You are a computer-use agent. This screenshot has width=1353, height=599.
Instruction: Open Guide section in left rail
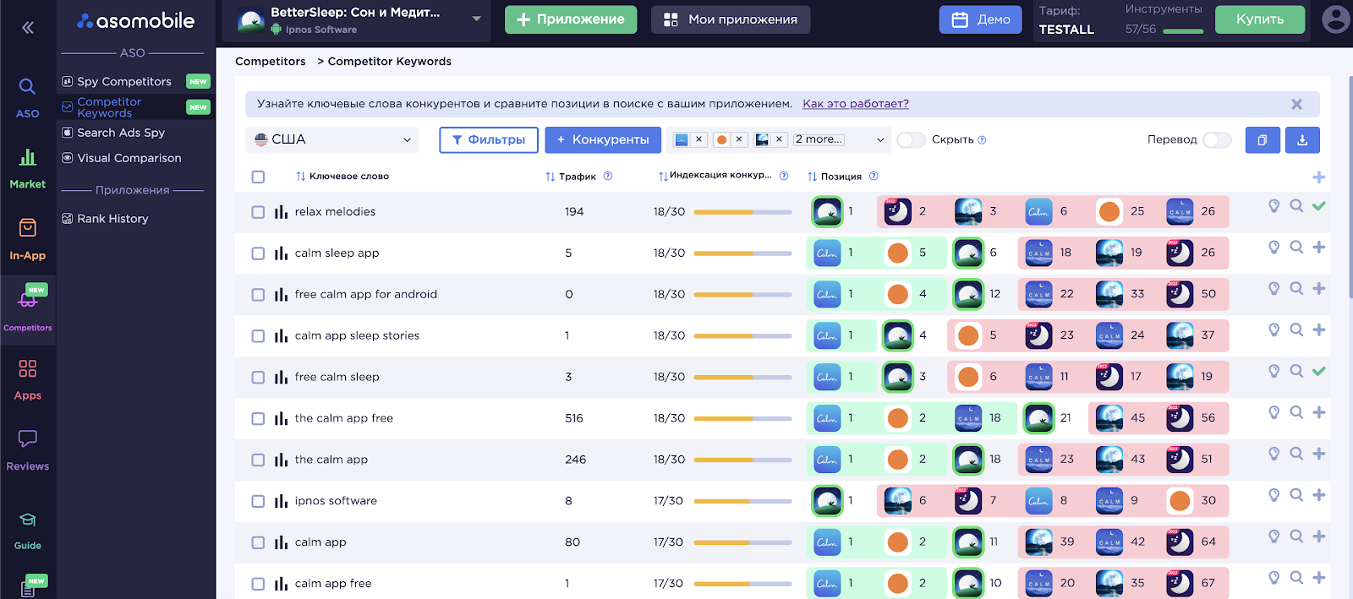tap(28, 531)
